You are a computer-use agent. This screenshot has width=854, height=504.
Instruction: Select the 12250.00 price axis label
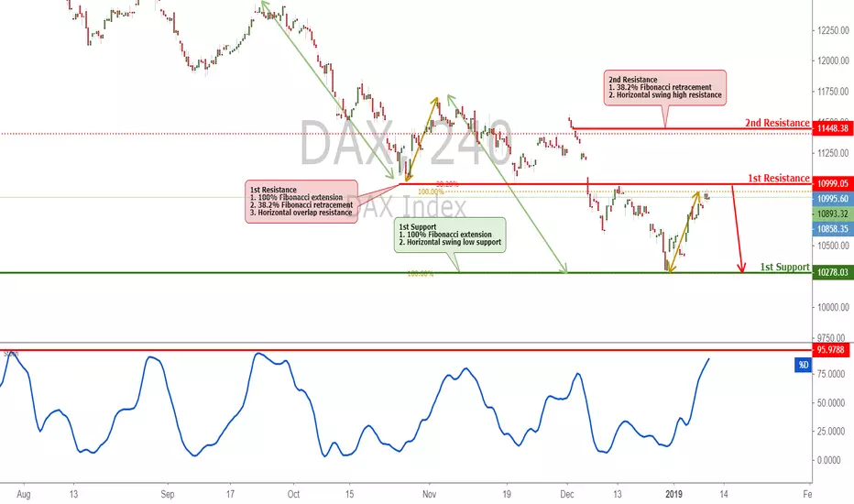click(x=833, y=30)
